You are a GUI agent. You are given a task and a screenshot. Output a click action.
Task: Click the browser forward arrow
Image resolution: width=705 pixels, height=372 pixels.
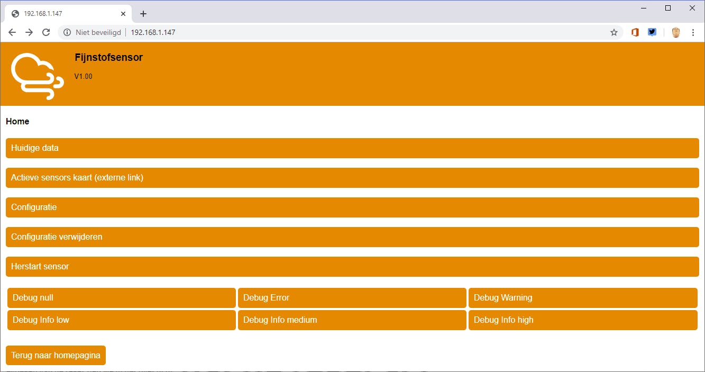(29, 32)
